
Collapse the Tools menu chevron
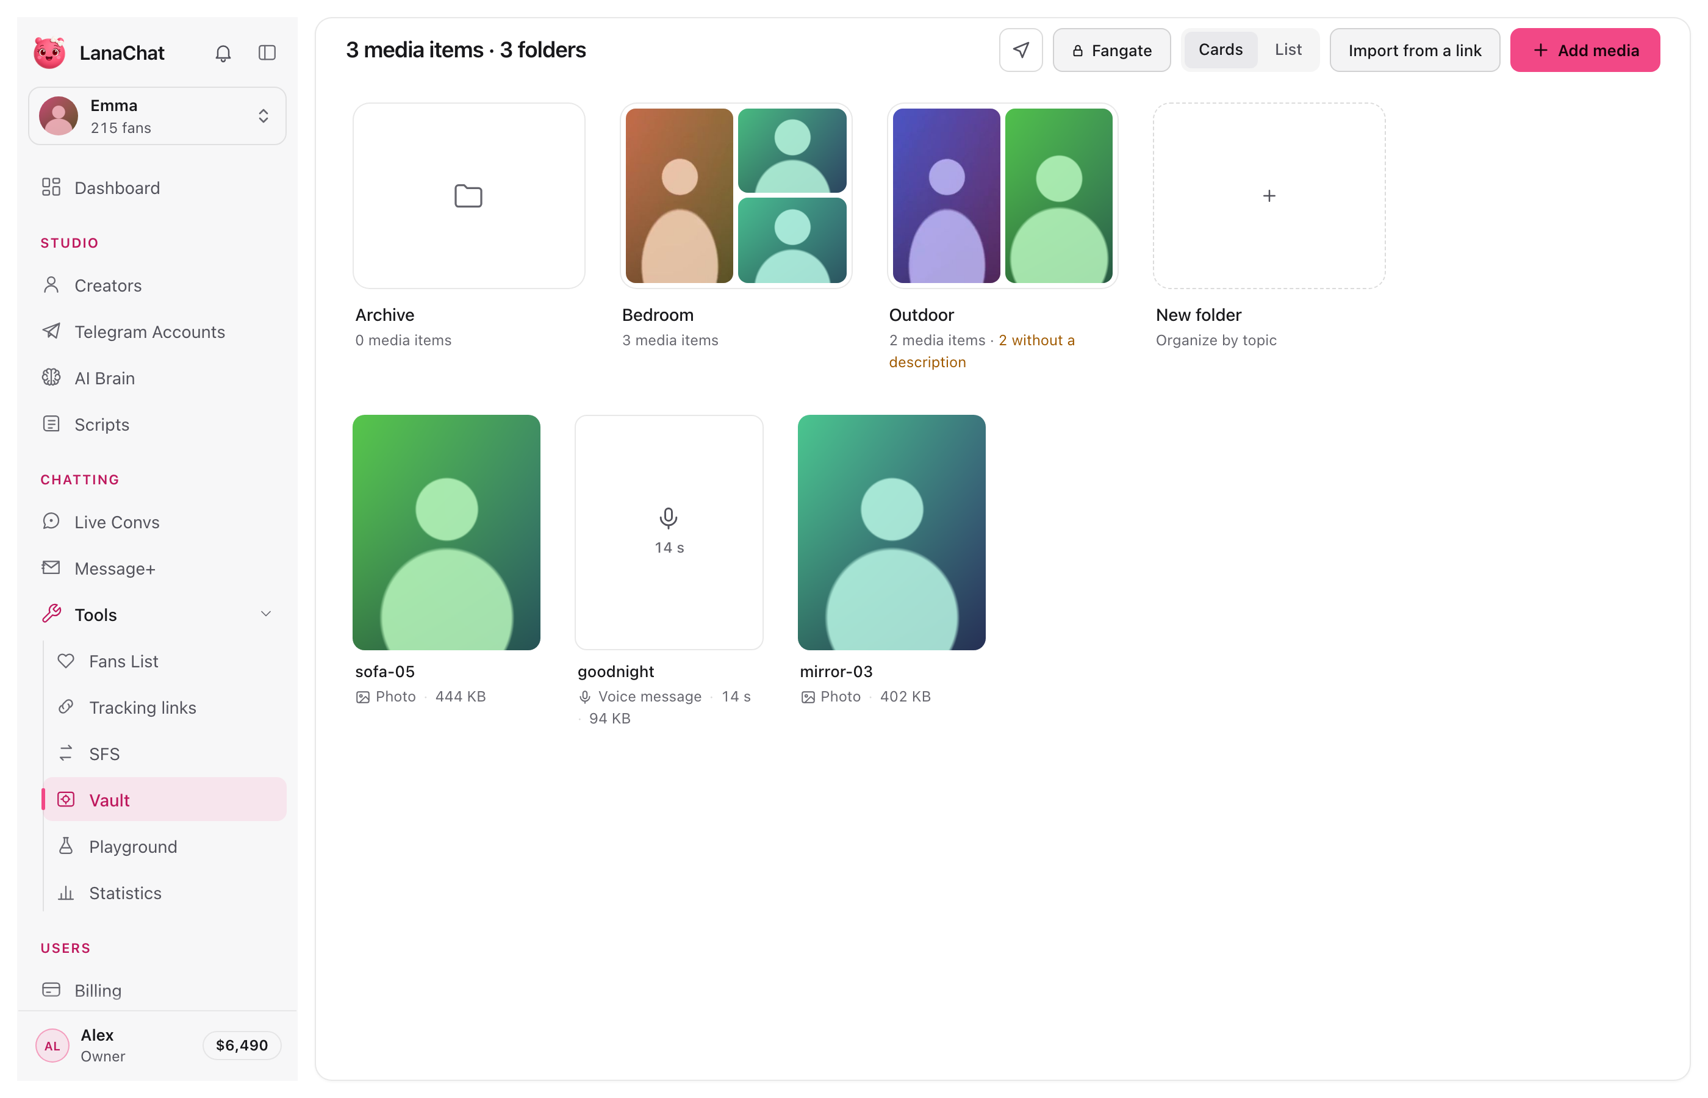[265, 614]
